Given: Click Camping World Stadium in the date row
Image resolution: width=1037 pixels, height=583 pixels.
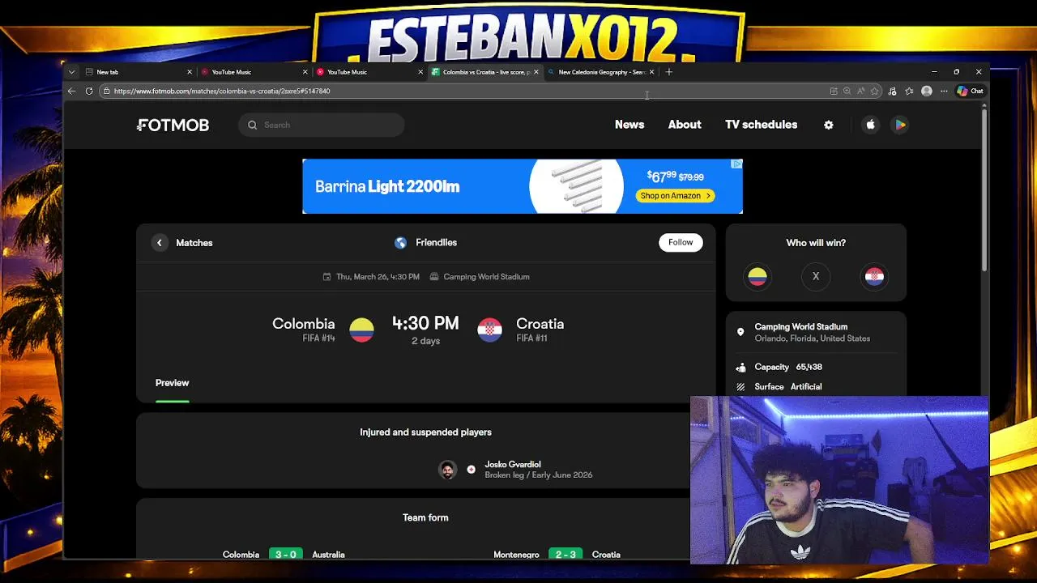Looking at the screenshot, I should [486, 277].
